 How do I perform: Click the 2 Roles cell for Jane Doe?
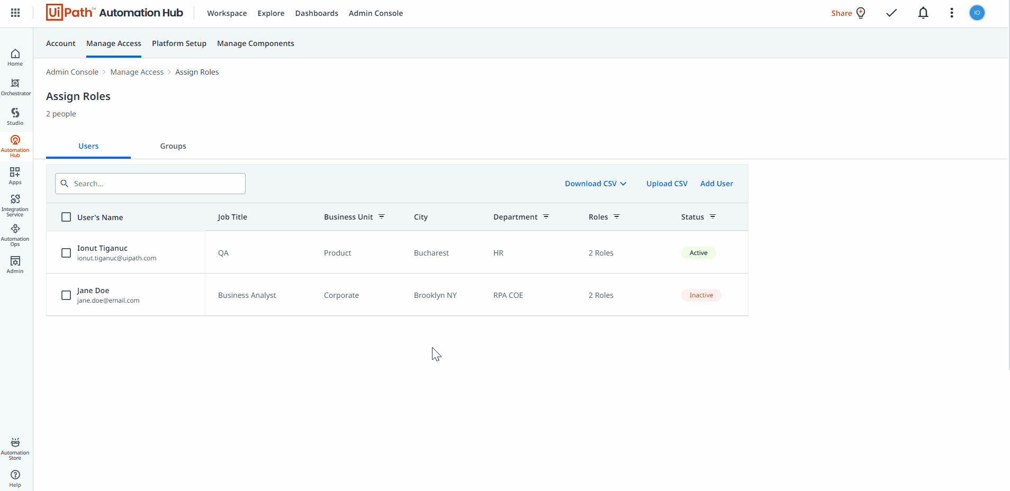tap(601, 295)
